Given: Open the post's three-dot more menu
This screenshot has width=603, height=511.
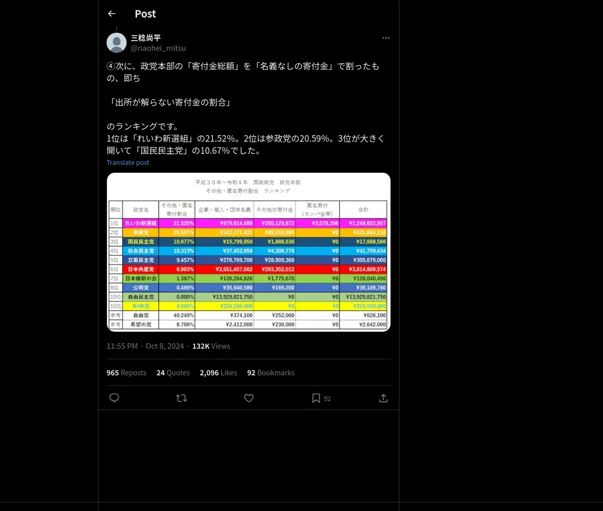Looking at the screenshot, I should [386, 38].
